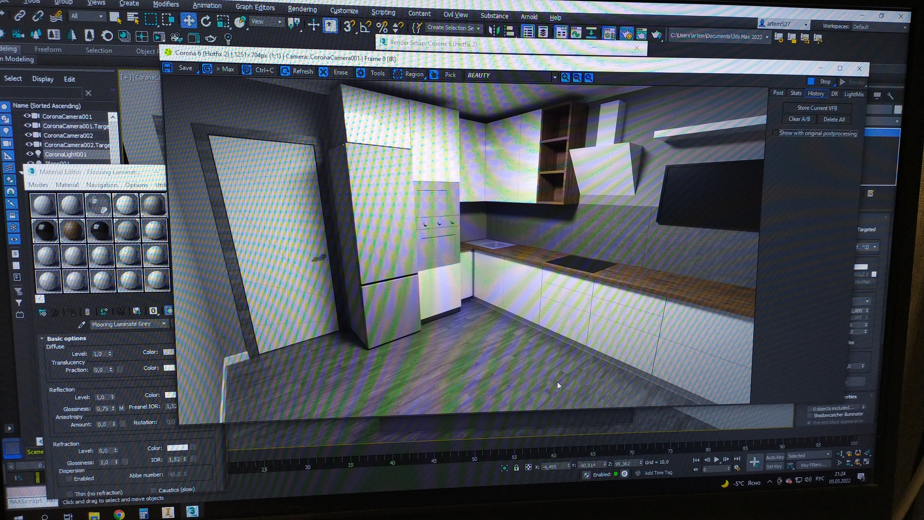Enable Dispersion checkbox

coord(69,478)
